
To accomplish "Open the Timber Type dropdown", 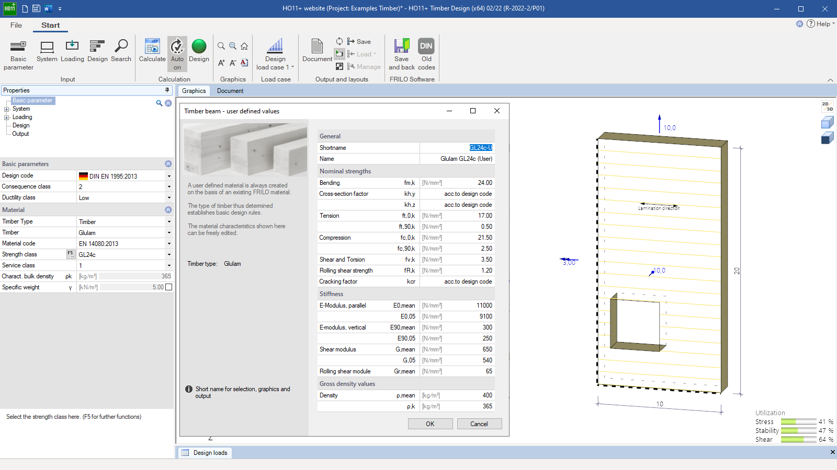I will coord(169,222).
